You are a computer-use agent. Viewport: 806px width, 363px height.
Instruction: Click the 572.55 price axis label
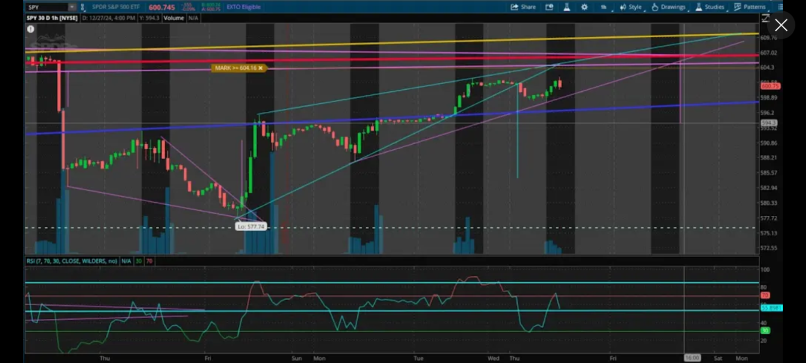point(769,248)
